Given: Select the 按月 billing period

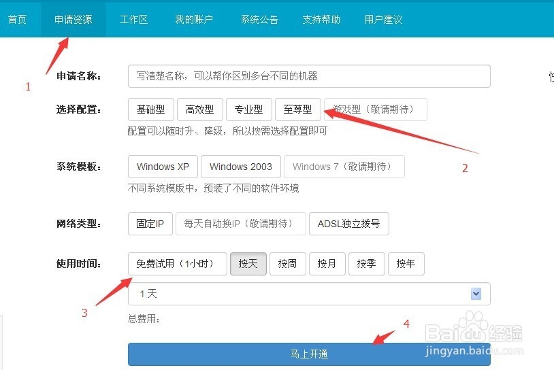Looking at the screenshot, I should coord(327,264).
